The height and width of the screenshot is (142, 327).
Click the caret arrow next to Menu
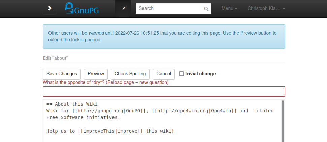coord(236,9)
